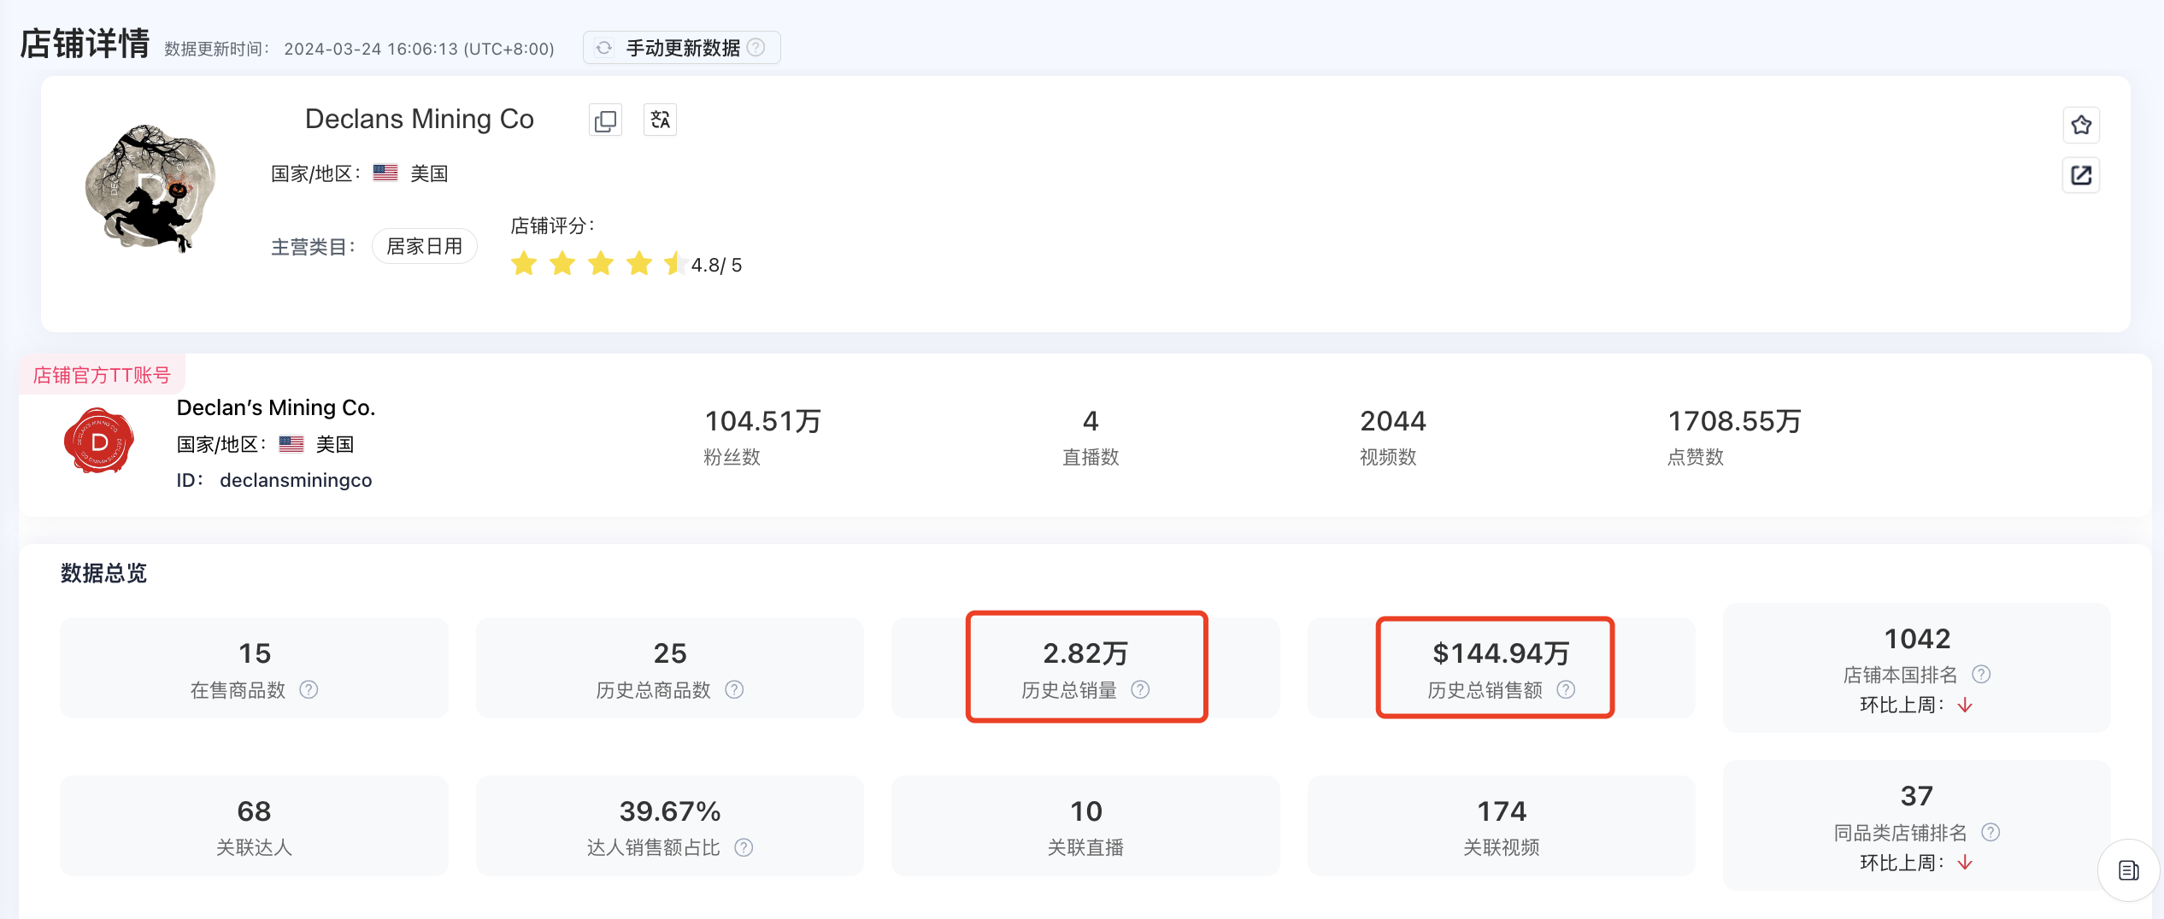Click help icon next to 历史总销售额
This screenshot has height=919, width=2164.
(x=1566, y=690)
